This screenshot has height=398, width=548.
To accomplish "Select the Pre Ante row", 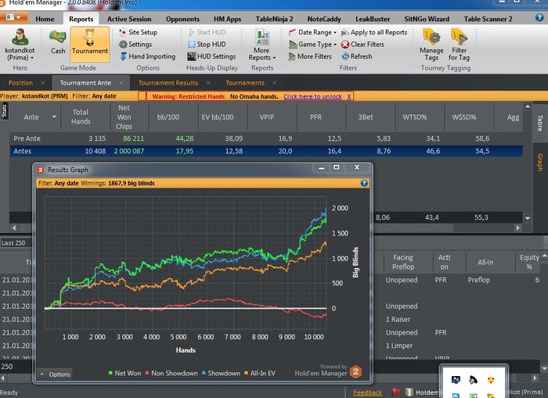I will click(266, 138).
